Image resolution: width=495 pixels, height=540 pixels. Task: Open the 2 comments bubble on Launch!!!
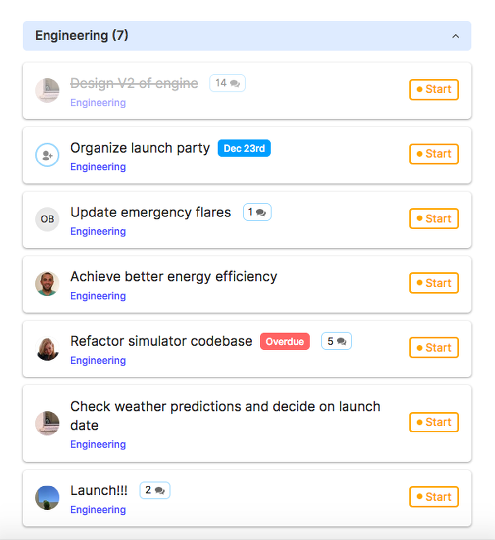coord(155,490)
